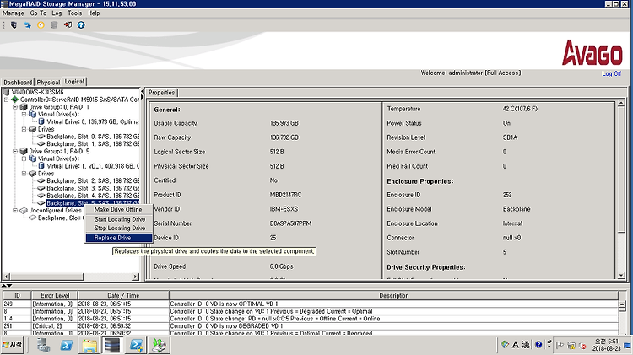Open Server Manager from the taskbar
Image resolution: width=633 pixels, height=355 pixels.
[x=43, y=345]
